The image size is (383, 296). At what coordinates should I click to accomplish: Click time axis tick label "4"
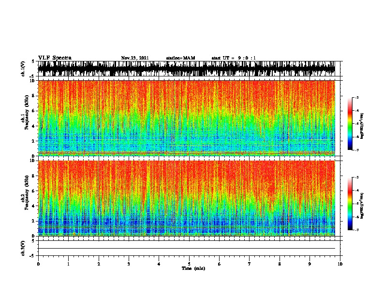(x=159, y=264)
